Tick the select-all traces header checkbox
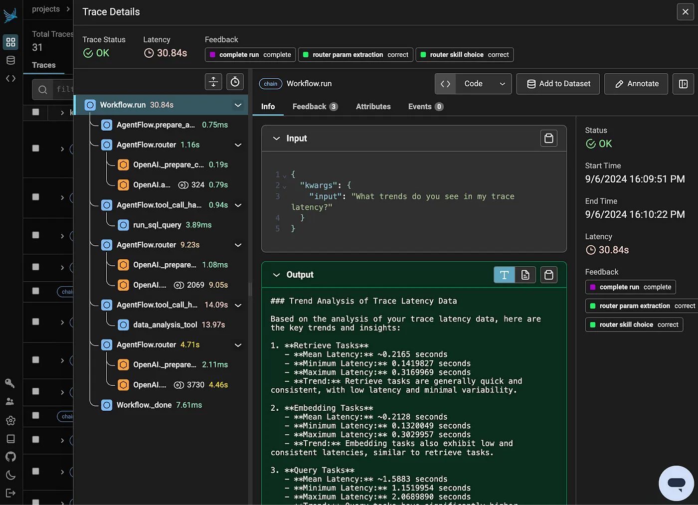Viewport: 698px width, 505px height. tap(35, 112)
